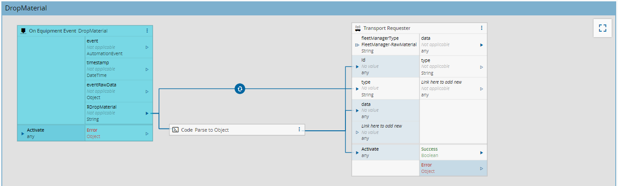Viewport: 618px width, 186px height.
Task: Click the timestamp output port arrow
Action: click(147, 69)
